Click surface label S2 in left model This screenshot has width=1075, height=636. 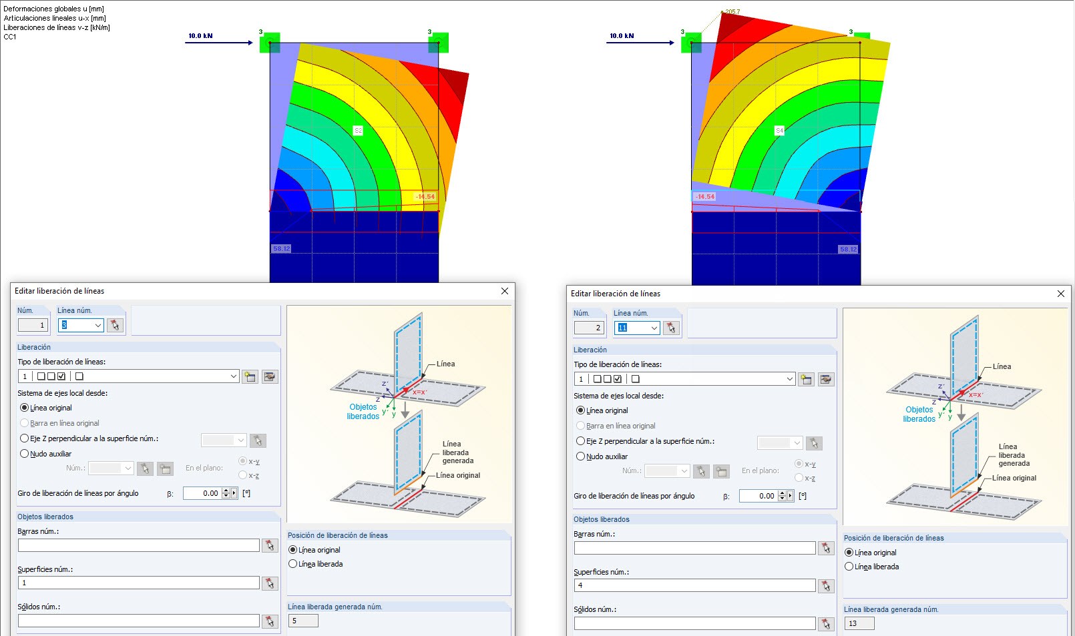click(x=358, y=131)
